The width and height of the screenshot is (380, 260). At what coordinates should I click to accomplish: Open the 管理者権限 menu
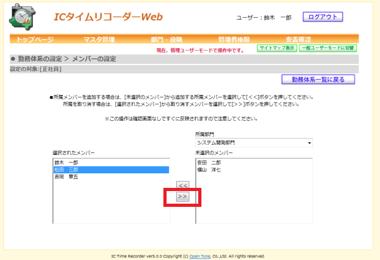click(x=234, y=39)
